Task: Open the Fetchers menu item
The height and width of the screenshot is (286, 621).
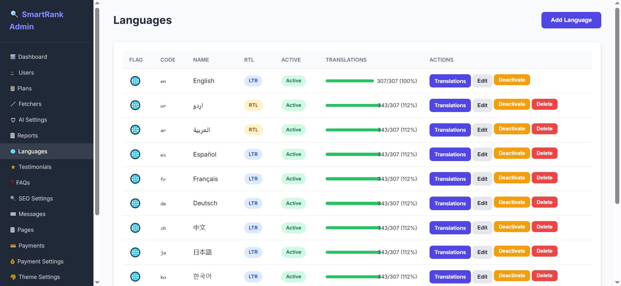Action: tap(30, 104)
